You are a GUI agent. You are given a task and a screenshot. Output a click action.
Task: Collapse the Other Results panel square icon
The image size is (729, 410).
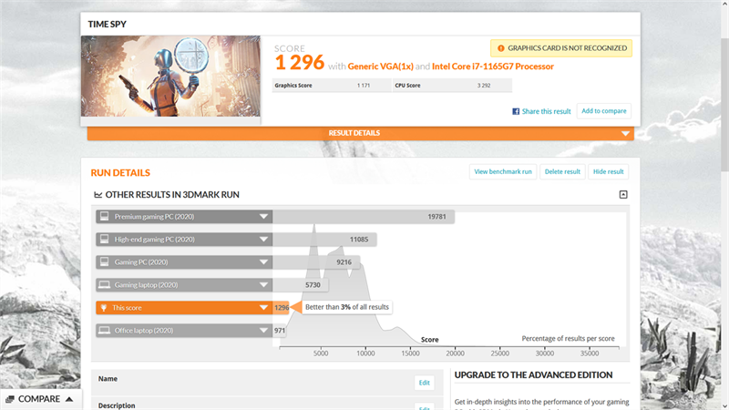click(x=623, y=194)
